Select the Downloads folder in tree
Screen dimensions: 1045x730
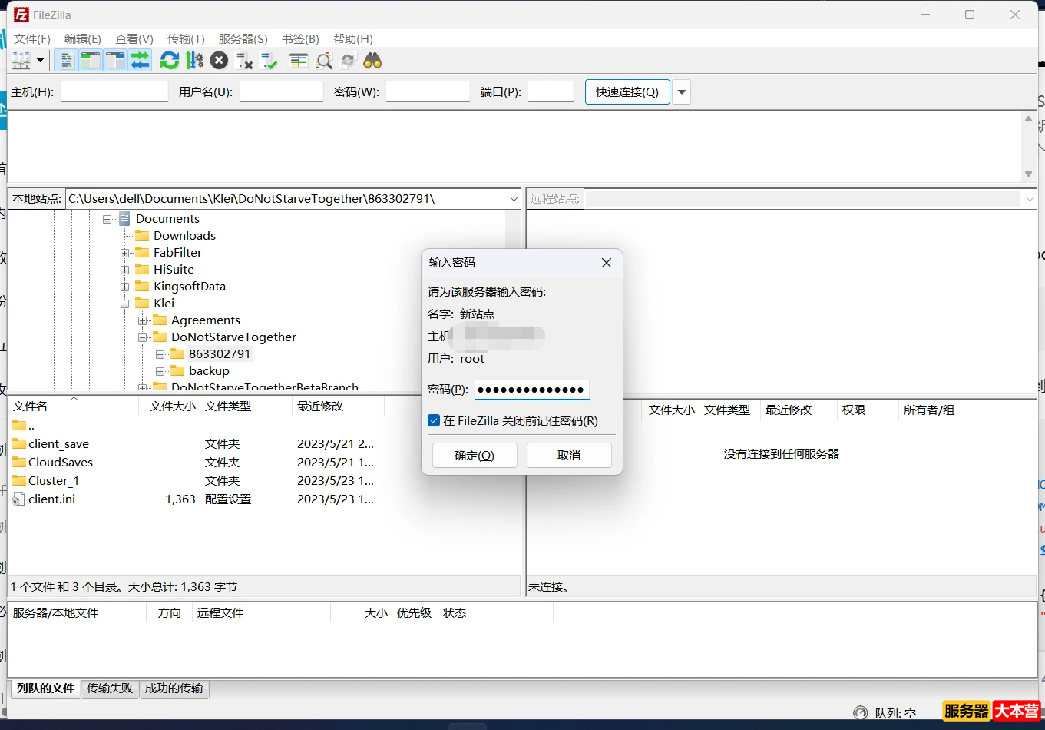tap(184, 236)
